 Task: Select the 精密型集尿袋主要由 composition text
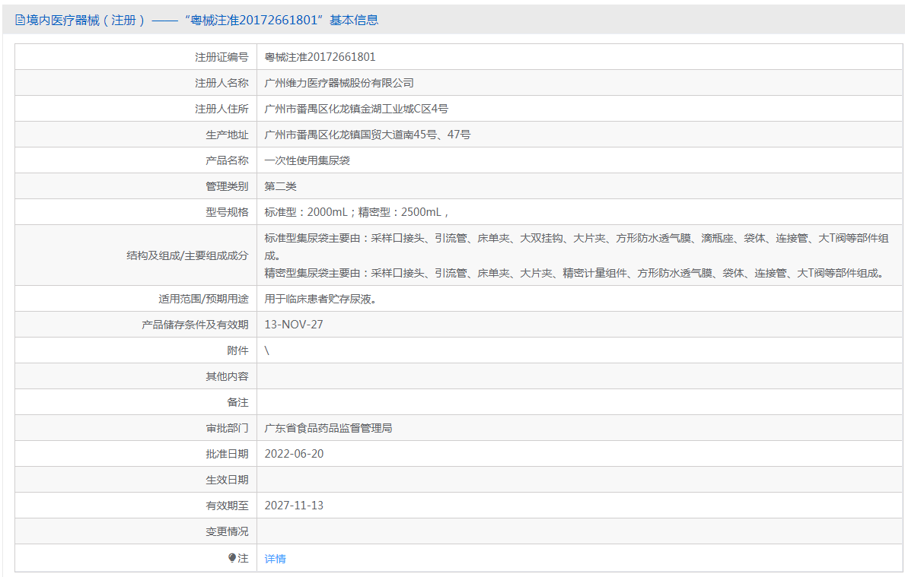pos(575,273)
